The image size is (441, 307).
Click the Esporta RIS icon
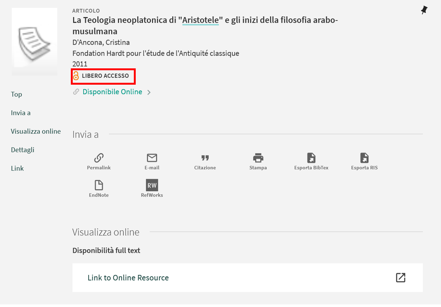click(x=364, y=158)
